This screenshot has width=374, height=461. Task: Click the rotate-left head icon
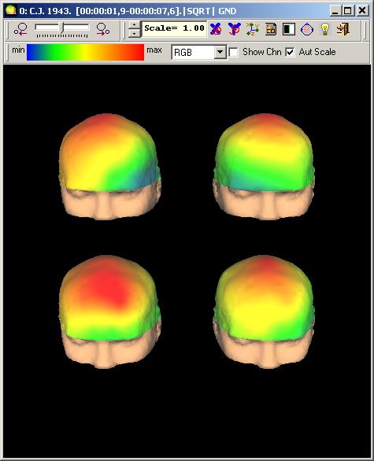click(20, 29)
